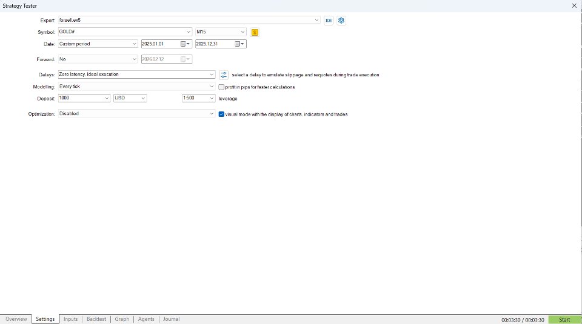The width and height of the screenshot is (582, 324).
Task: Open end date calendar picker
Action: coord(239,44)
